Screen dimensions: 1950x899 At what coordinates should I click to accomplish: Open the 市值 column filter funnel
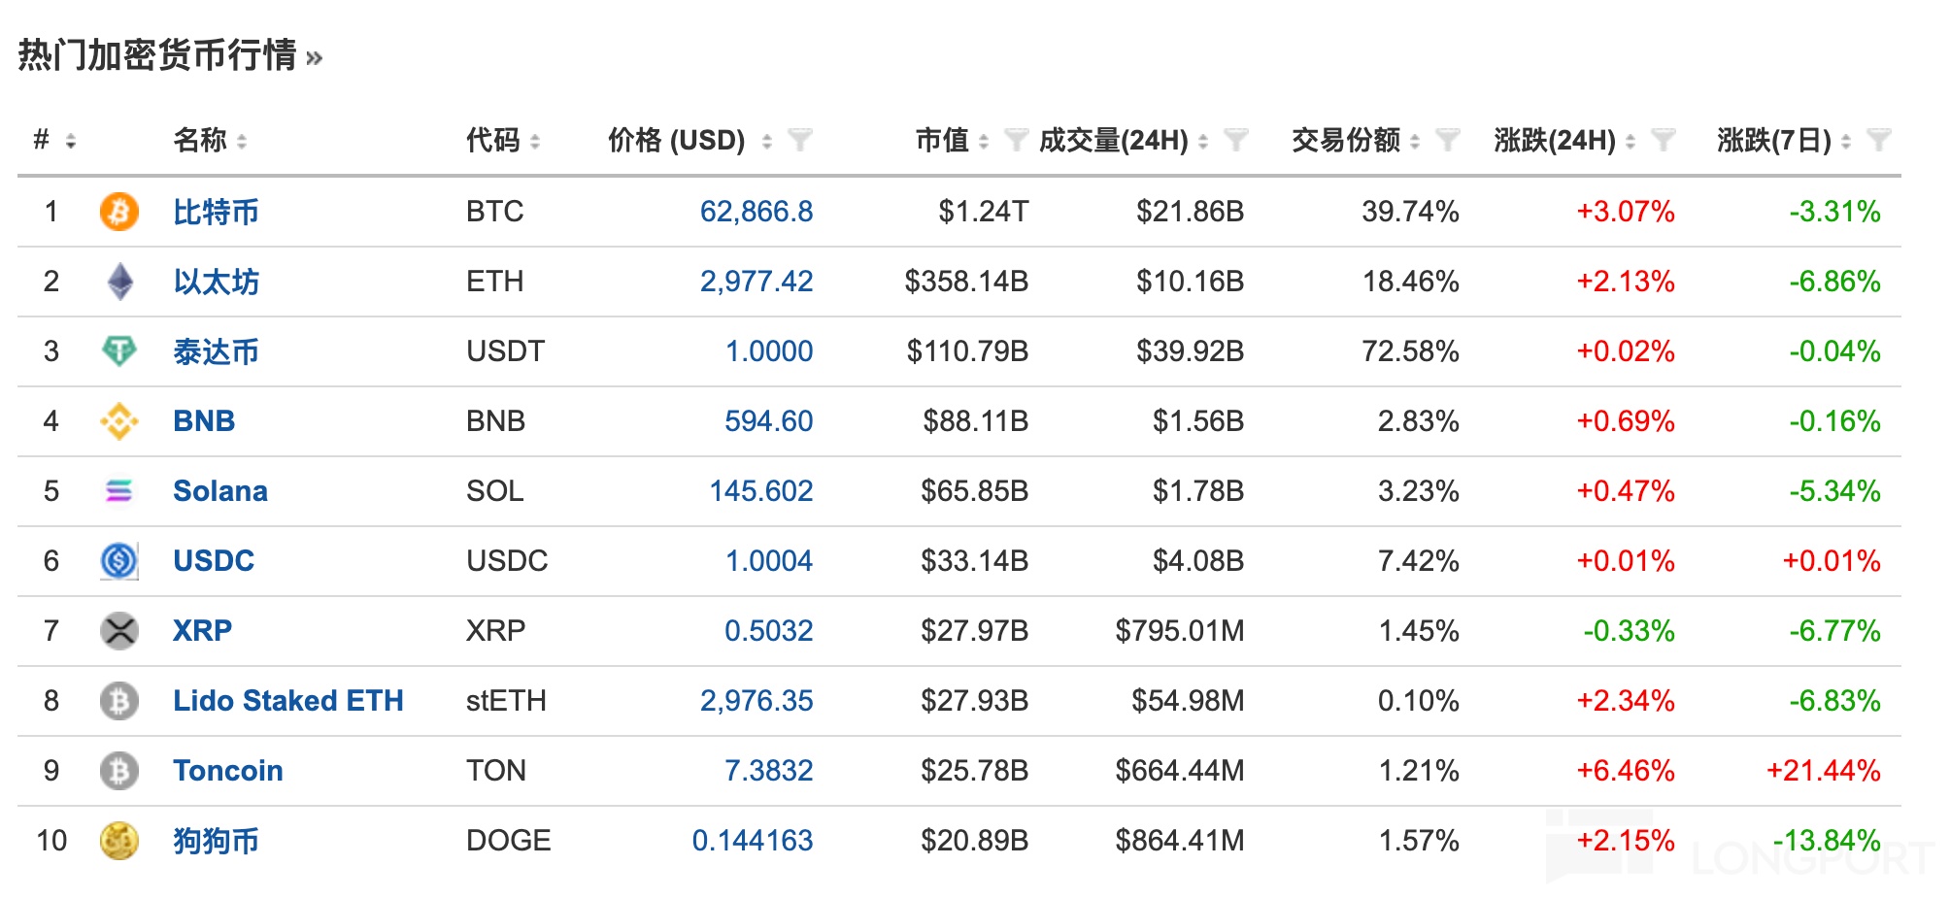1016,141
